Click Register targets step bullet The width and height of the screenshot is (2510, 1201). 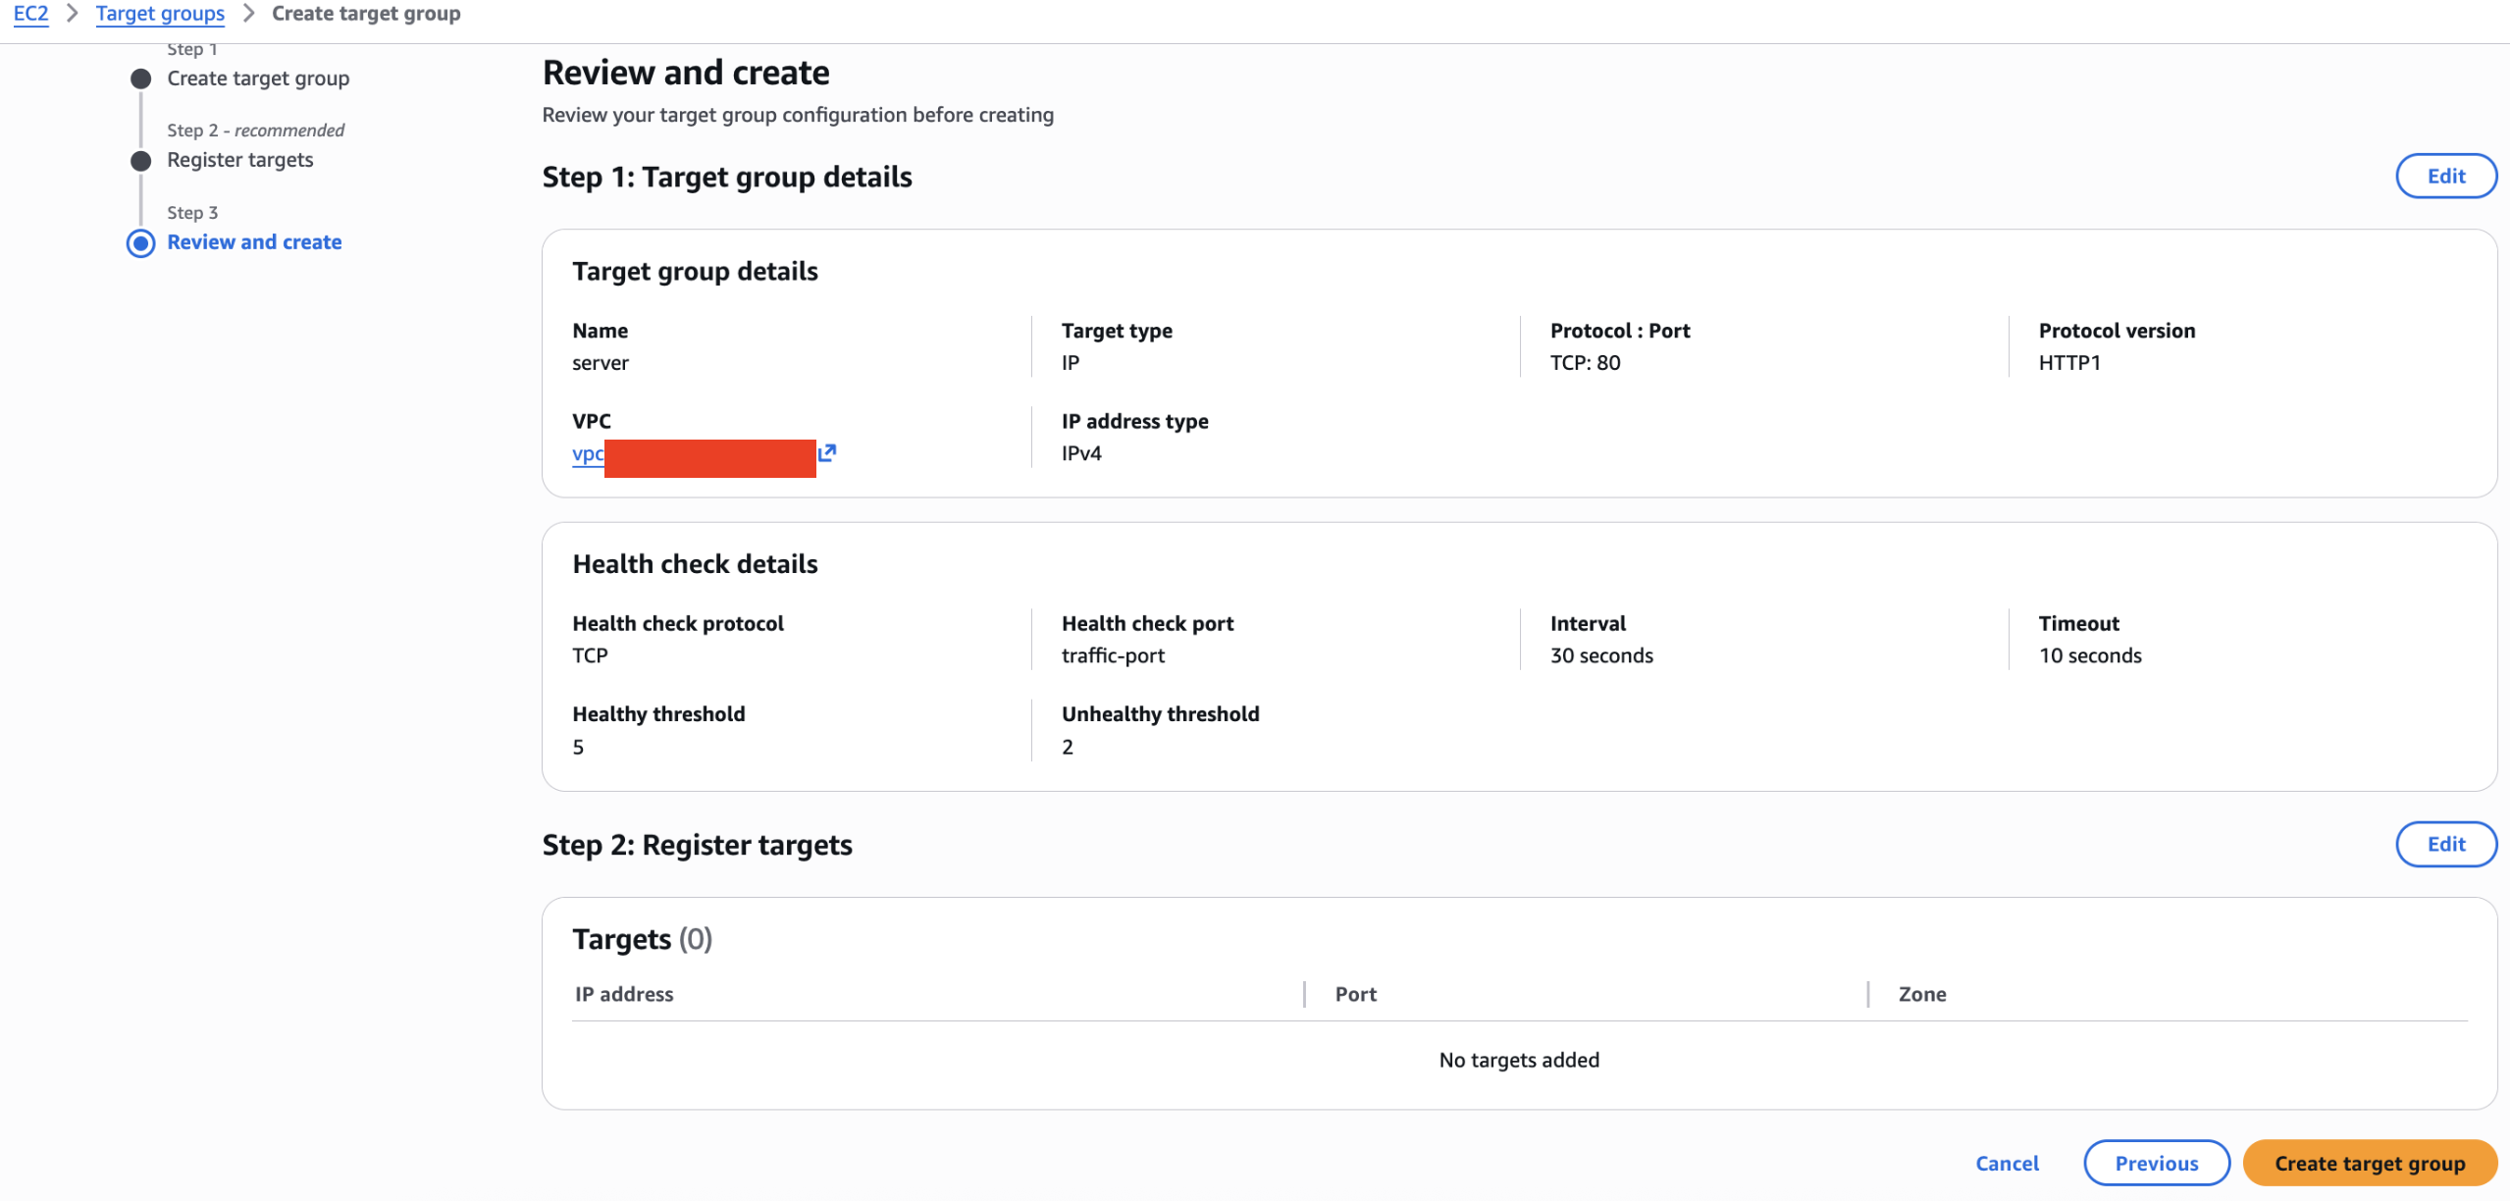141,161
